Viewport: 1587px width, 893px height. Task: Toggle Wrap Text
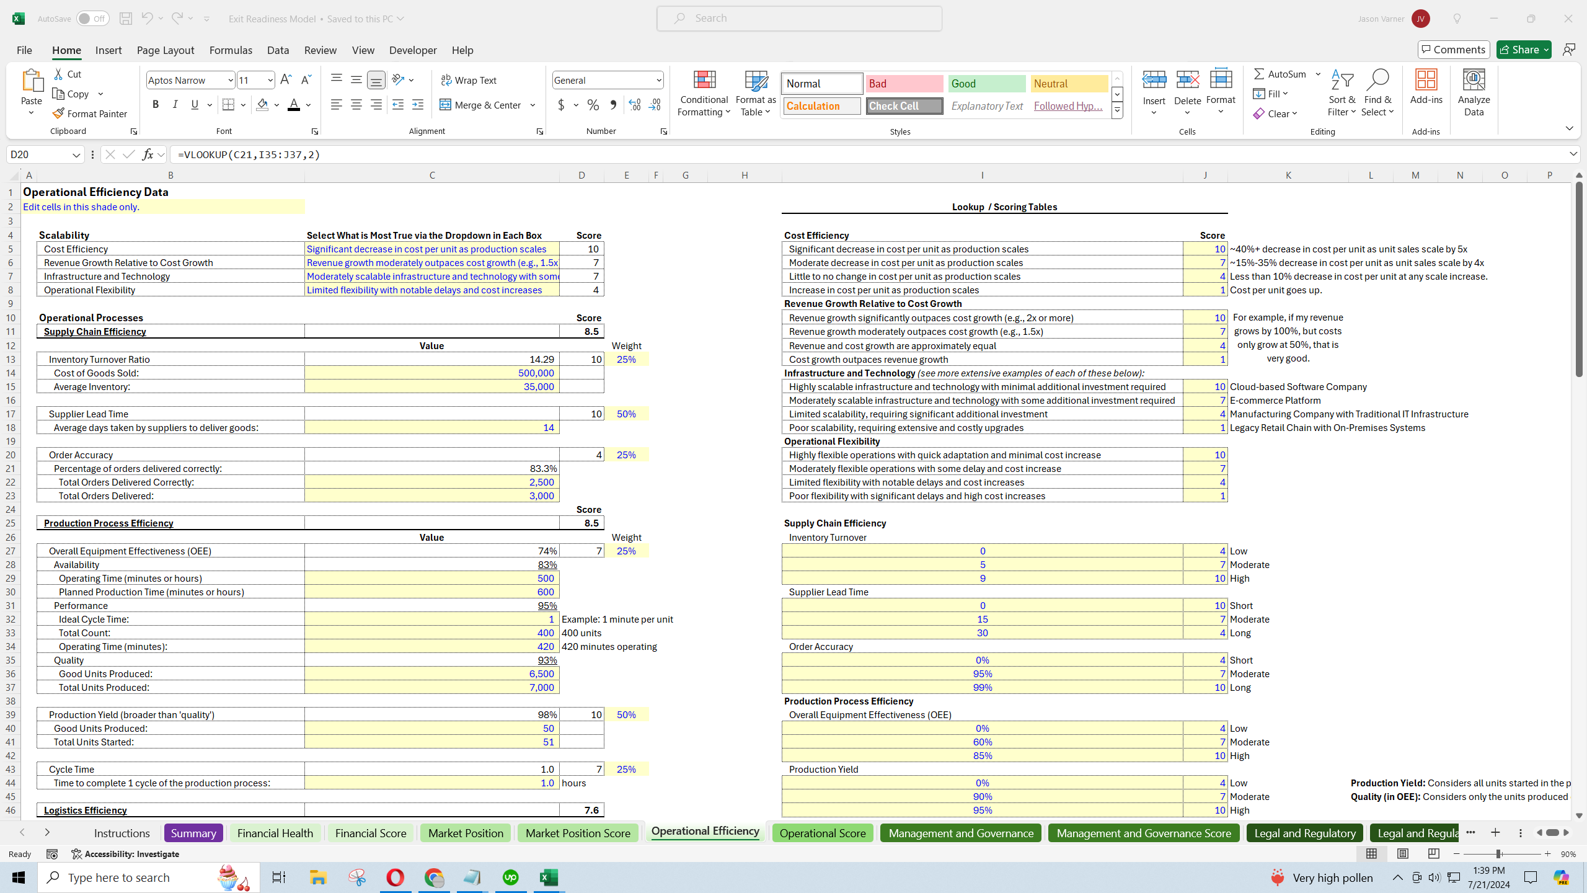click(x=469, y=80)
